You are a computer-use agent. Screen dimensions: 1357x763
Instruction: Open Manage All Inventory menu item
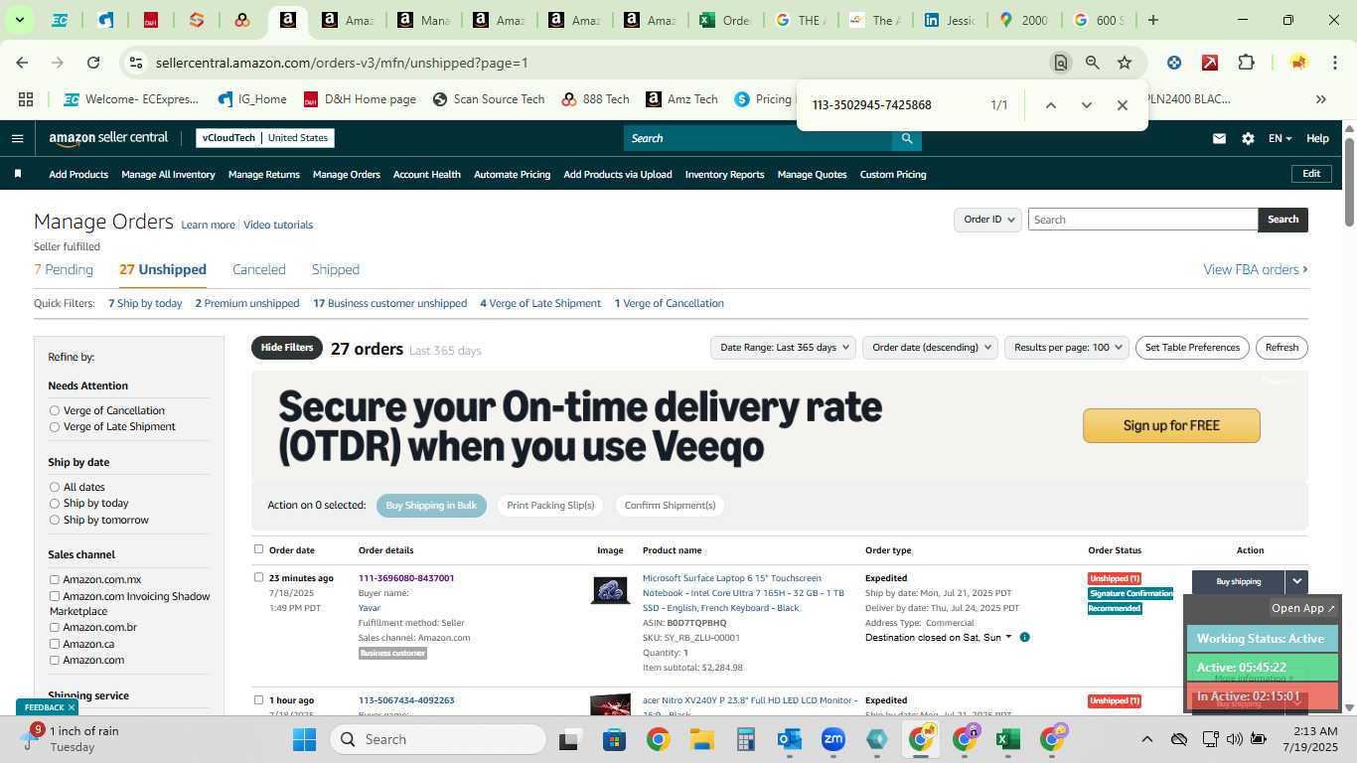coord(168,175)
